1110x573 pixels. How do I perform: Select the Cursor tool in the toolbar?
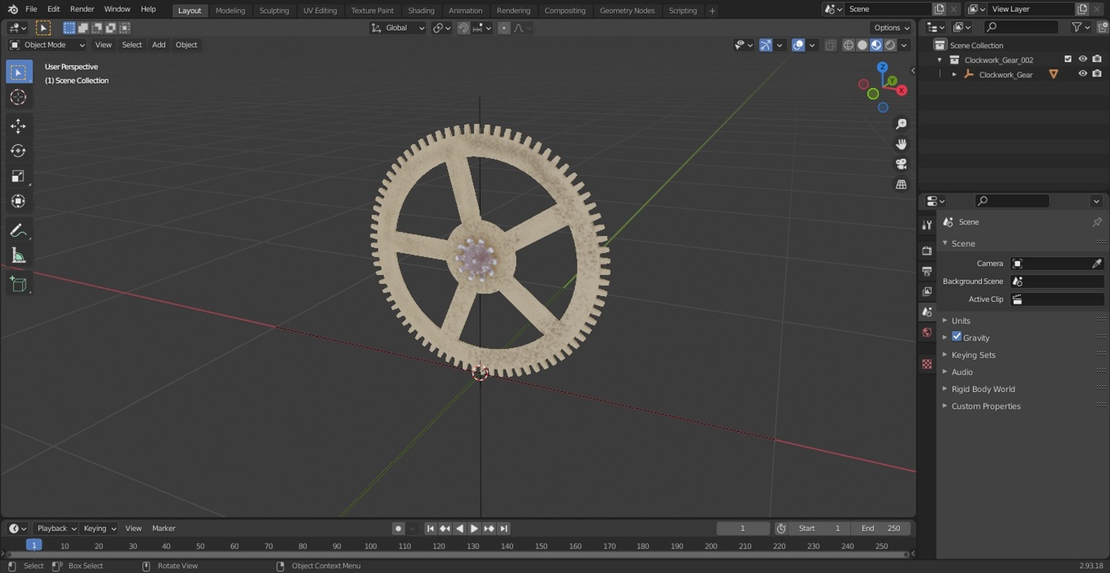18,97
